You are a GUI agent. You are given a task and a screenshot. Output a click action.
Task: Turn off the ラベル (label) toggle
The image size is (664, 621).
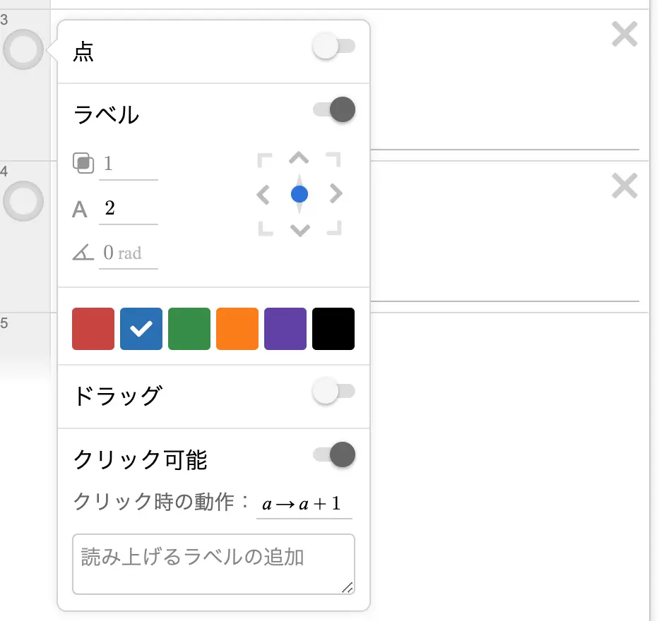[x=333, y=109]
